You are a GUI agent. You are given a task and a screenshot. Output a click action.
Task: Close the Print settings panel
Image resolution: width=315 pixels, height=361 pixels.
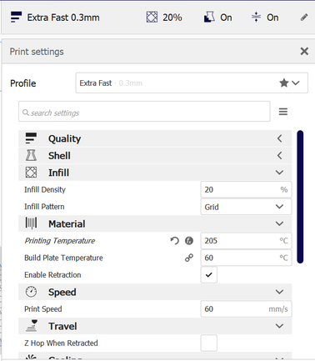(x=304, y=51)
